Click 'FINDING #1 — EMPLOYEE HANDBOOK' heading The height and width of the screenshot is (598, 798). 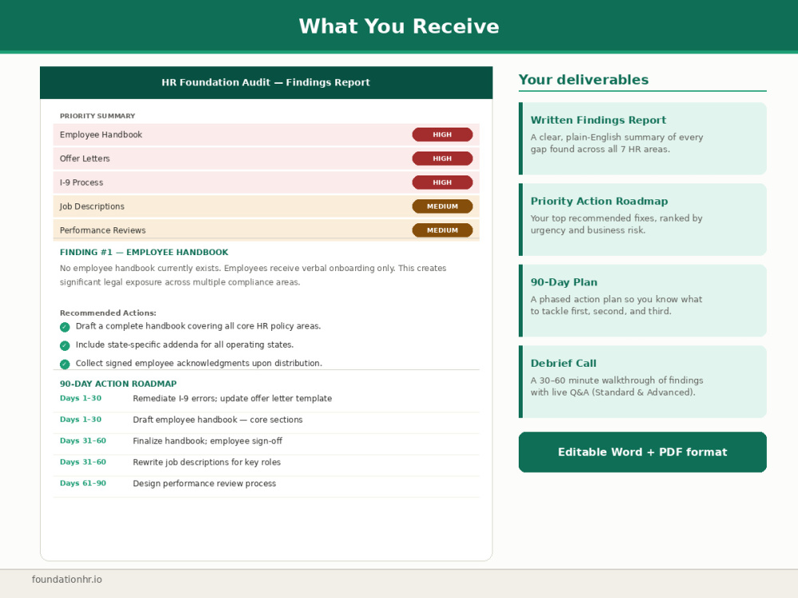click(x=144, y=252)
